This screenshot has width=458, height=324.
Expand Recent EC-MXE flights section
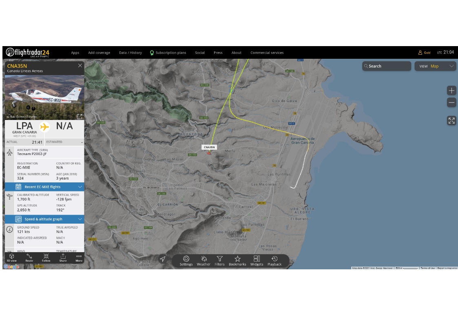[x=44, y=186]
